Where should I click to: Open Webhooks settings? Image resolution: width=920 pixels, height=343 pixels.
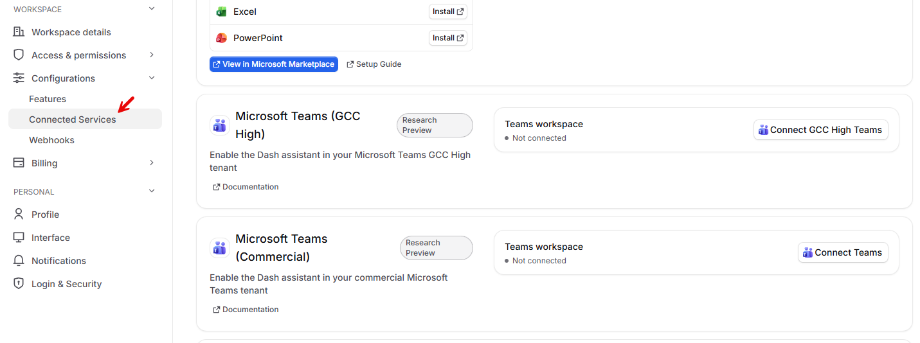[51, 140]
